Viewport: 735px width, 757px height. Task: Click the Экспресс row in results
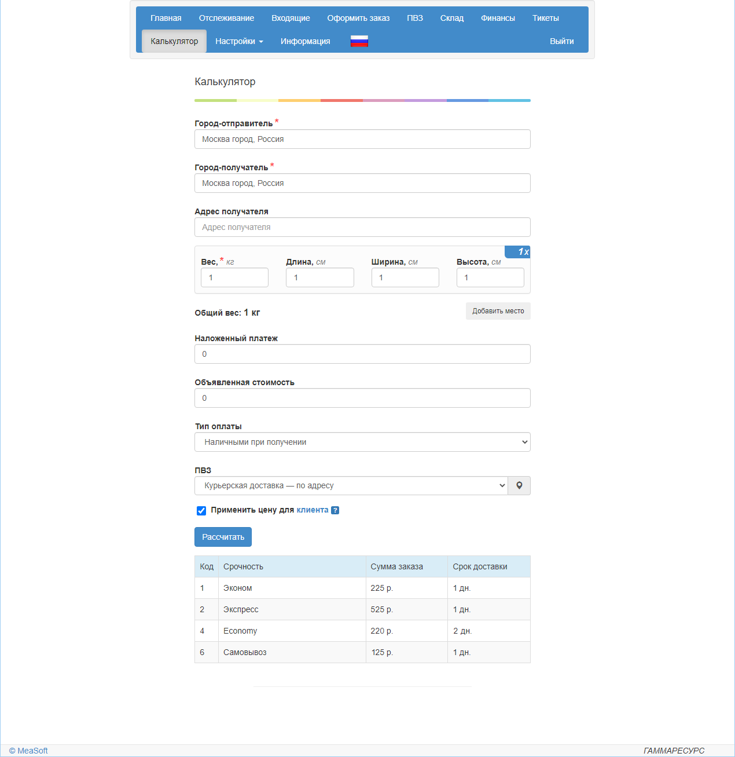362,609
